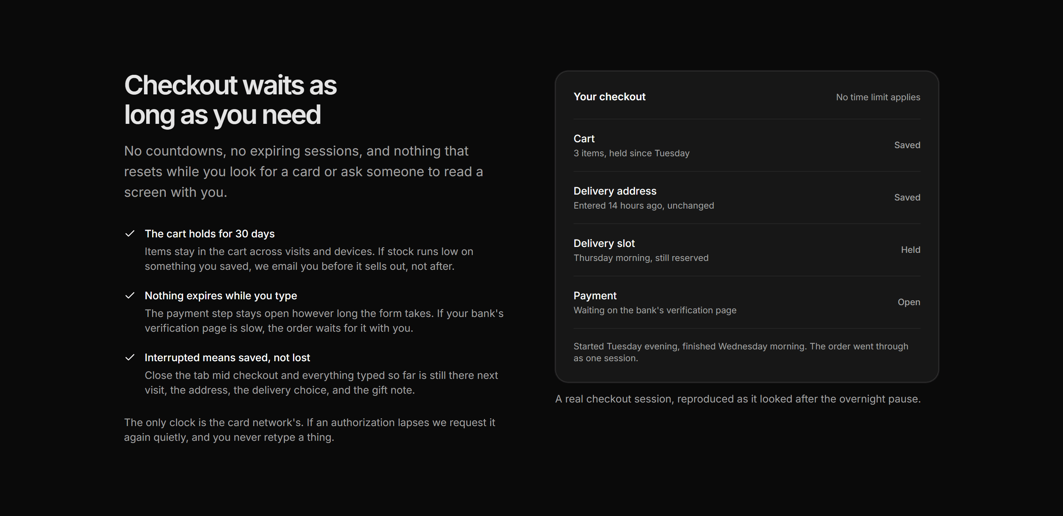This screenshot has height=516, width=1063.
Task: Select the Delivery address row
Action: coord(746,198)
